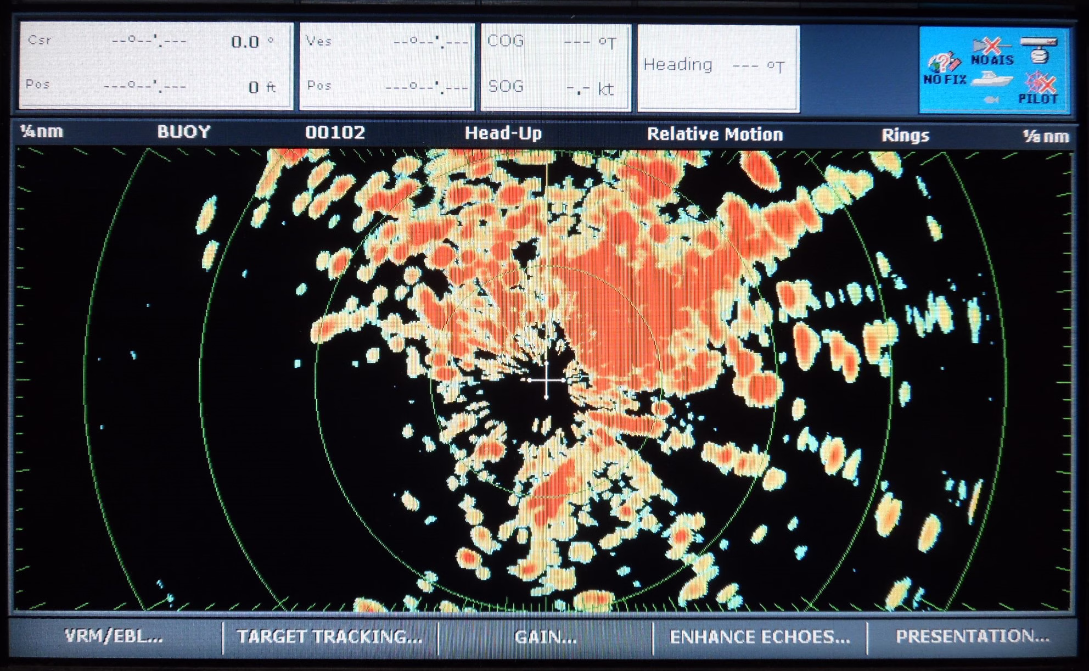Select the COG SOG data box
The image size is (1089, 671).
tap(555, 67)
